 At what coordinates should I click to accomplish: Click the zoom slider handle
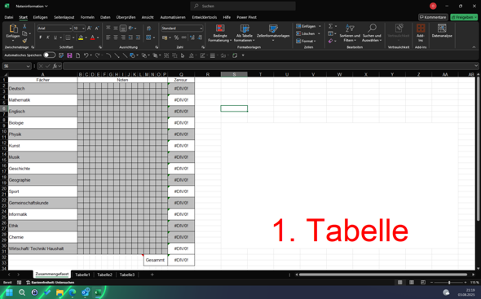449,283
